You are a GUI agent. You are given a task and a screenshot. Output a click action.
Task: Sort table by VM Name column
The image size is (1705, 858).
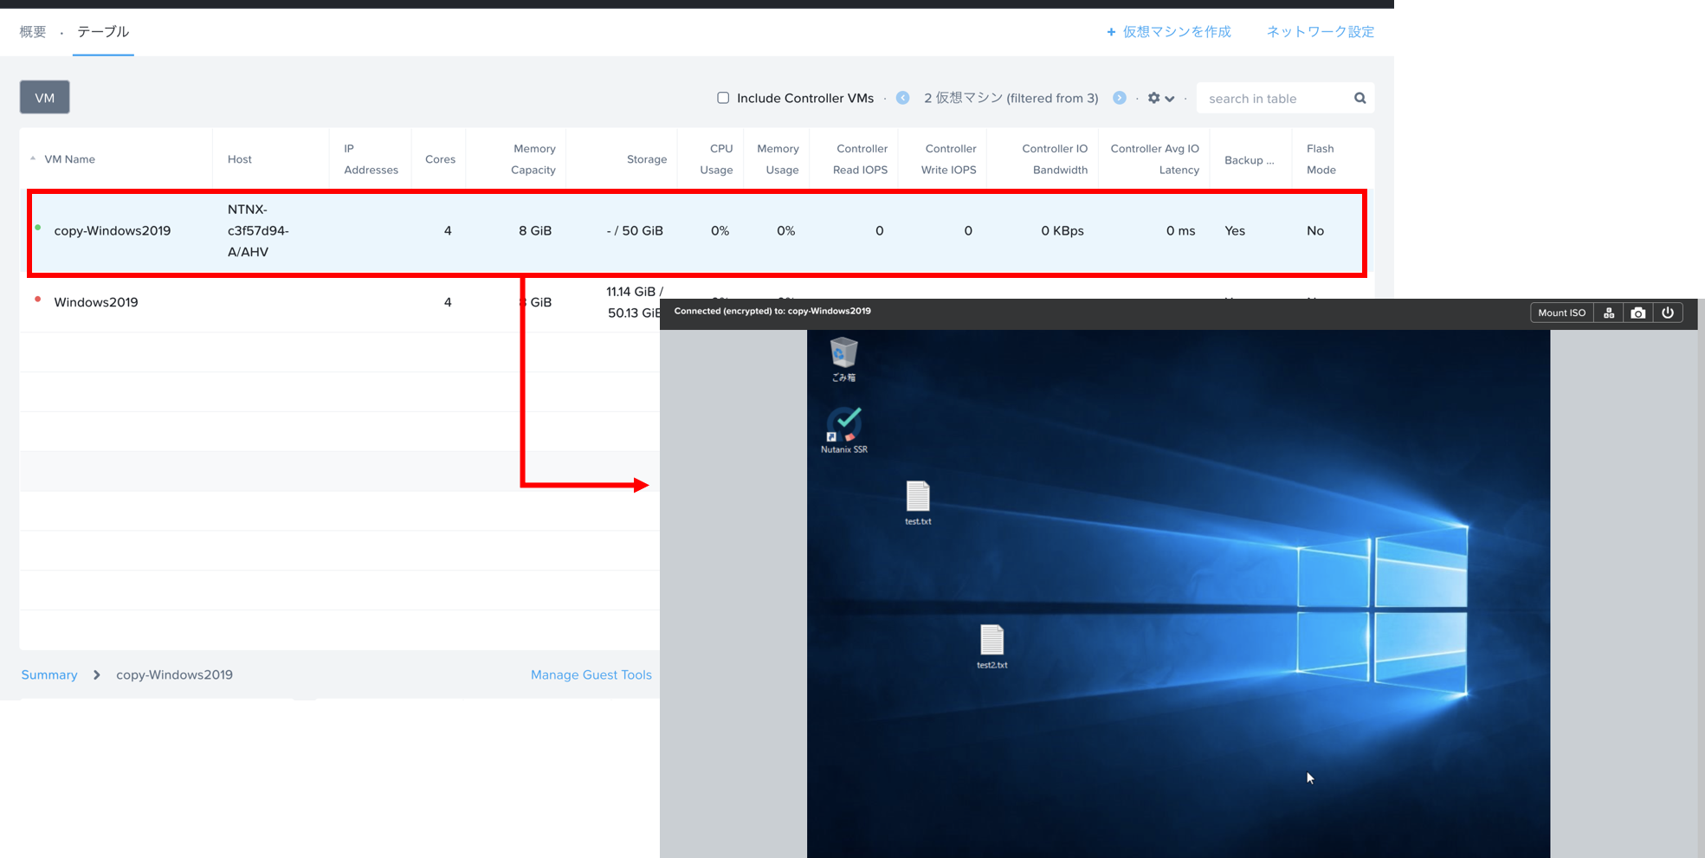(x=69, y=159)
